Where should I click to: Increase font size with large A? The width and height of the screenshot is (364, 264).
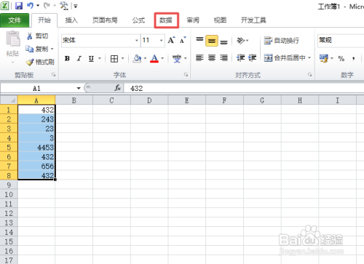pos(171,40)
